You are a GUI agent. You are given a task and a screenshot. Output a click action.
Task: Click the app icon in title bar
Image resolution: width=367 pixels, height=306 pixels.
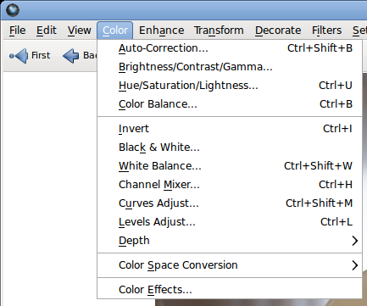point(13,10)
